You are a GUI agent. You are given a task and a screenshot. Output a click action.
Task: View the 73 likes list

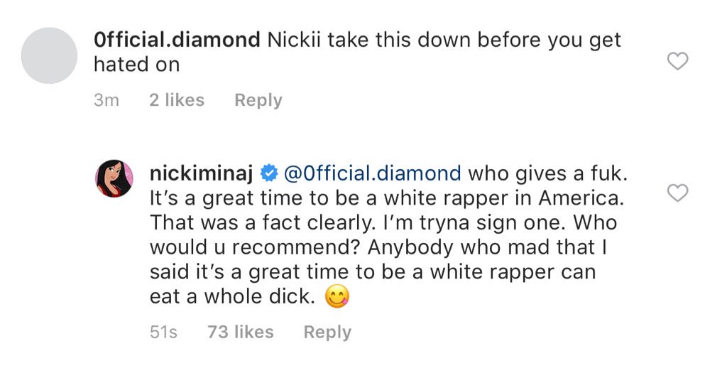coord(240,332)
